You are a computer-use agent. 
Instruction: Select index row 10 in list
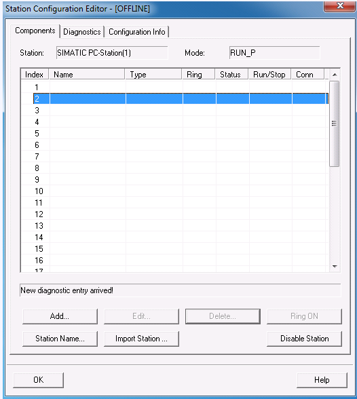coord(174,191)
